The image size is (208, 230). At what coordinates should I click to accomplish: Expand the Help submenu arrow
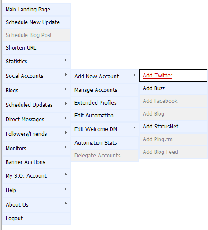pyautogui.click(x=66, y=189)
